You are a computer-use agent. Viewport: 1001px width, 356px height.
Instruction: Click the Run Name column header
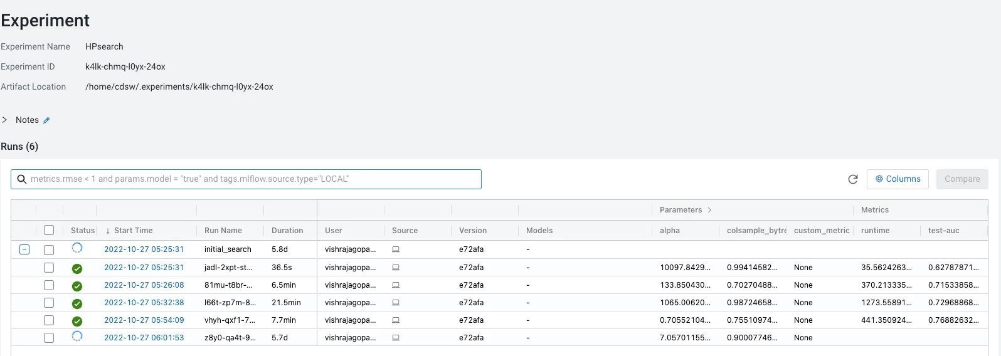pos(223,231)
